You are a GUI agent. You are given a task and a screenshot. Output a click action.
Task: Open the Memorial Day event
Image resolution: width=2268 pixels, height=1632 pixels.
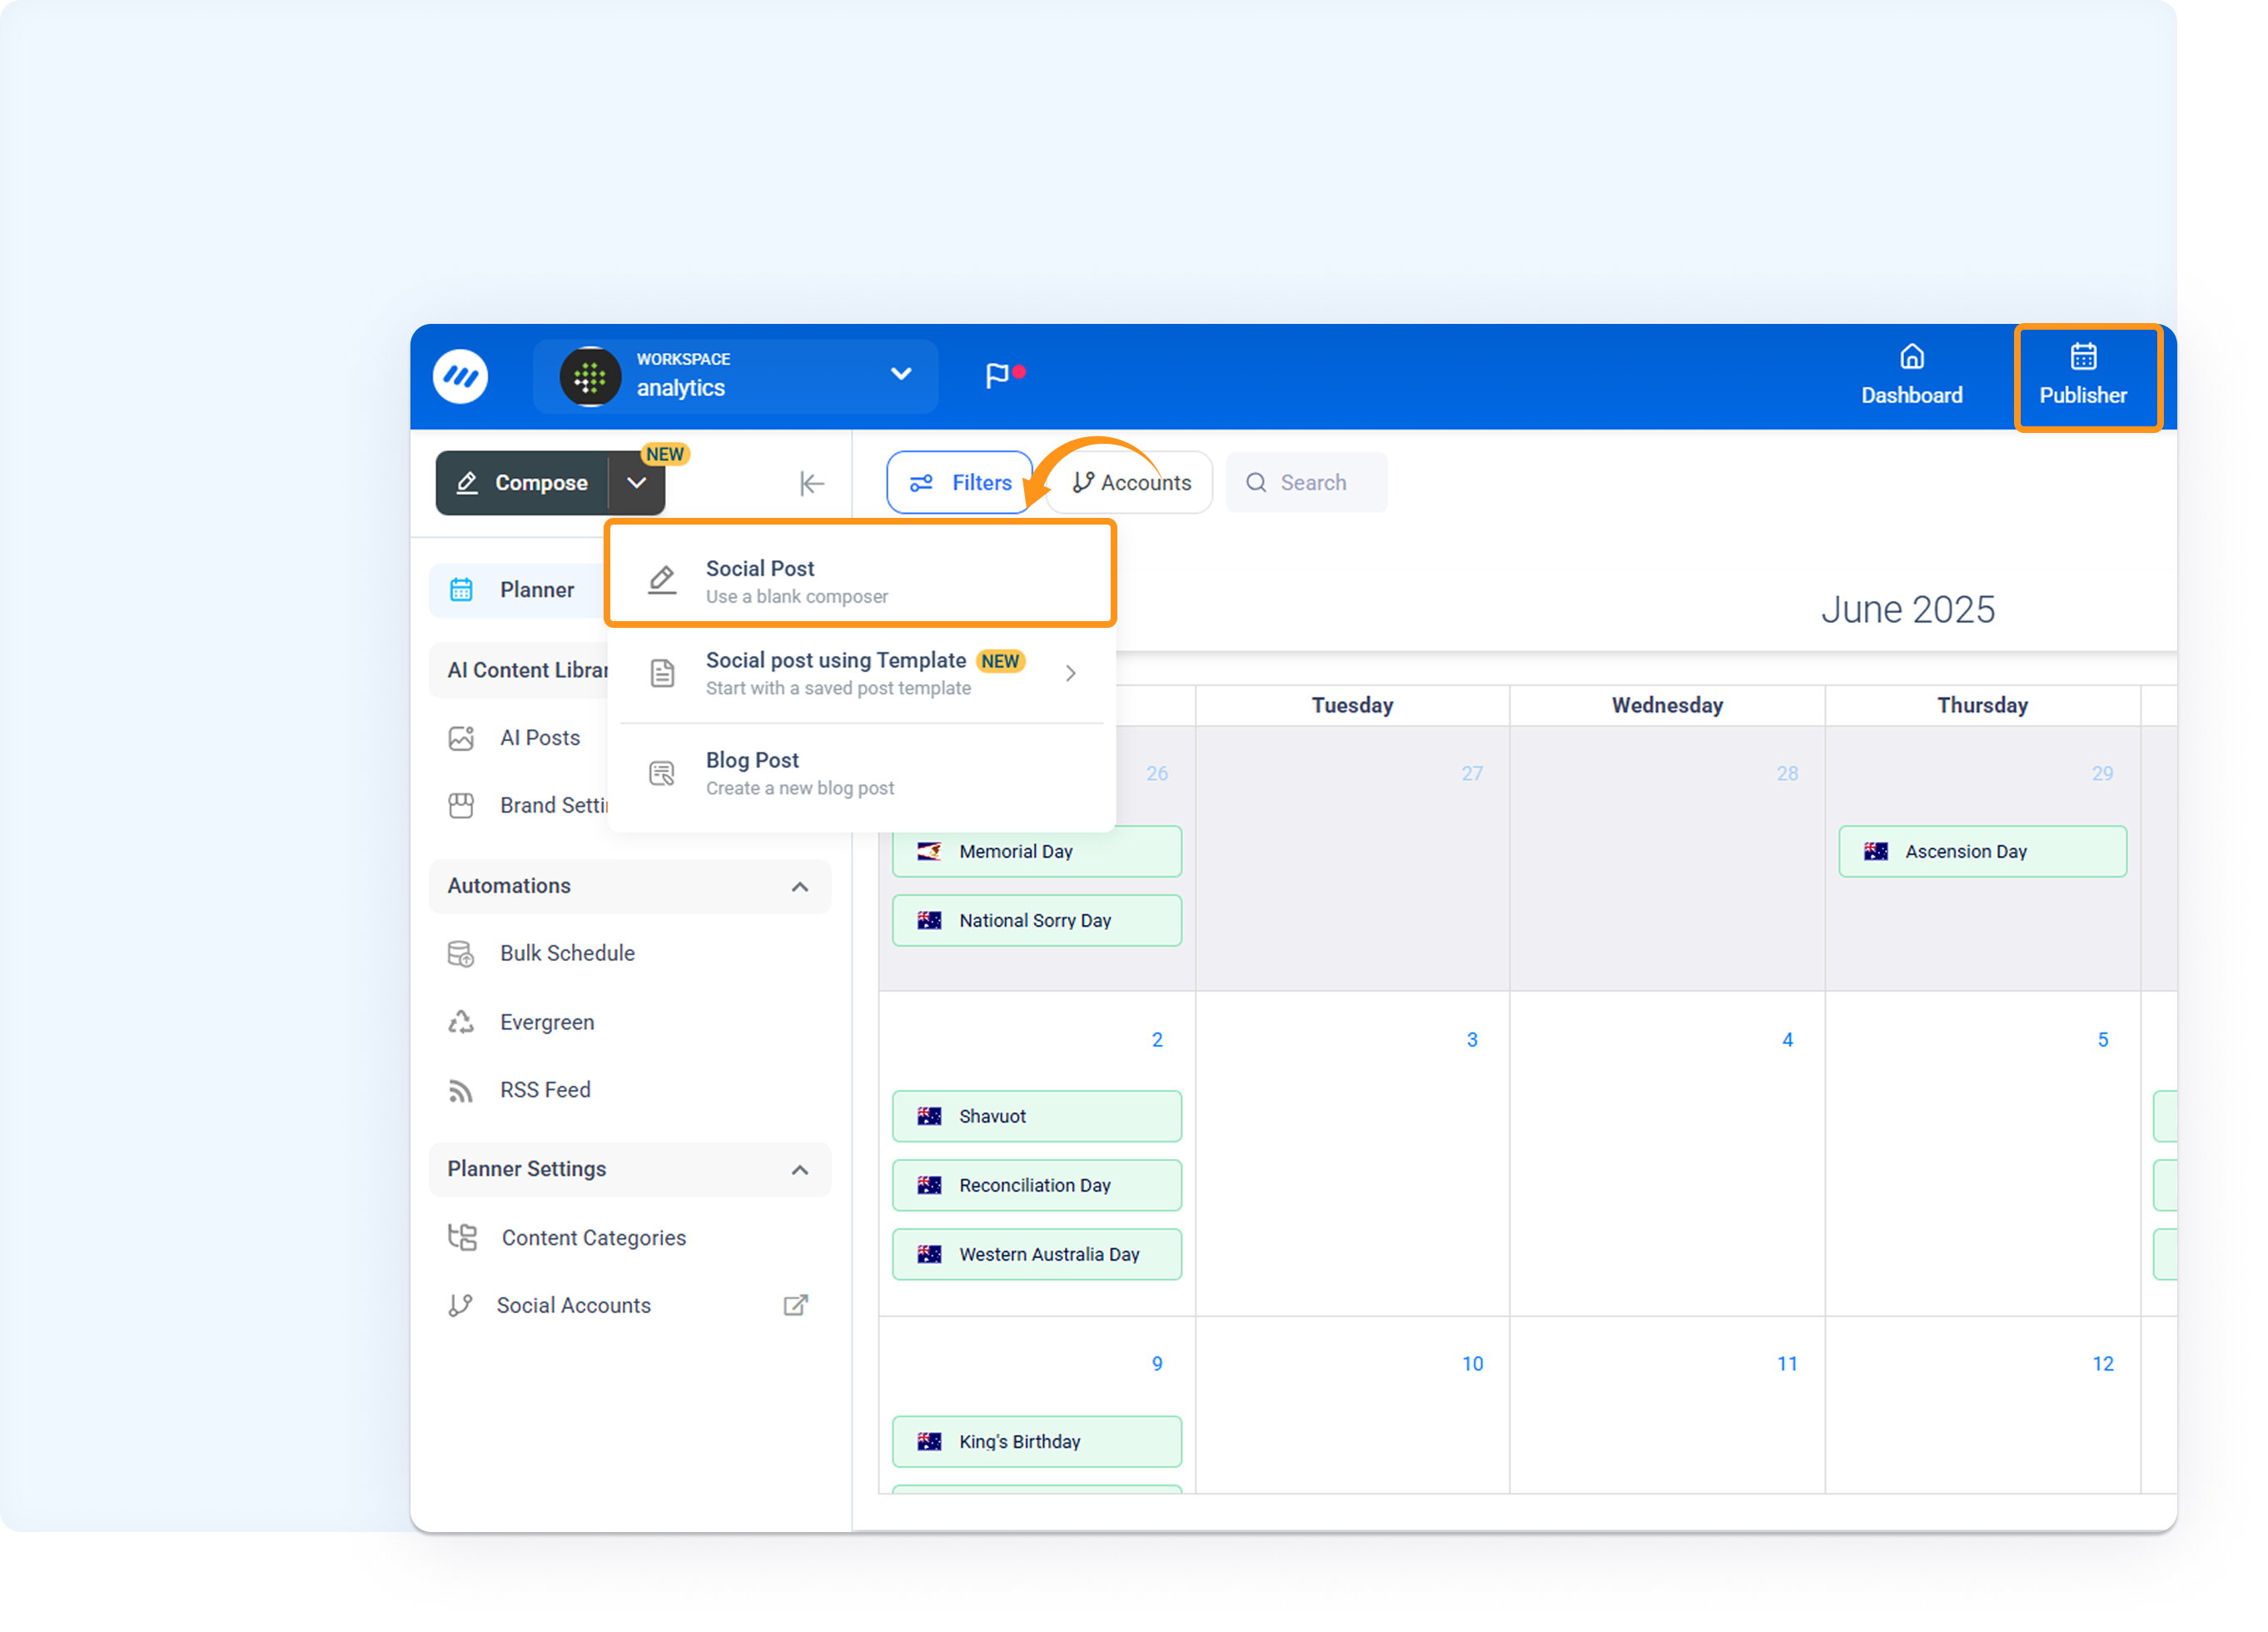pyautogui.click(x=1036, y=852)
